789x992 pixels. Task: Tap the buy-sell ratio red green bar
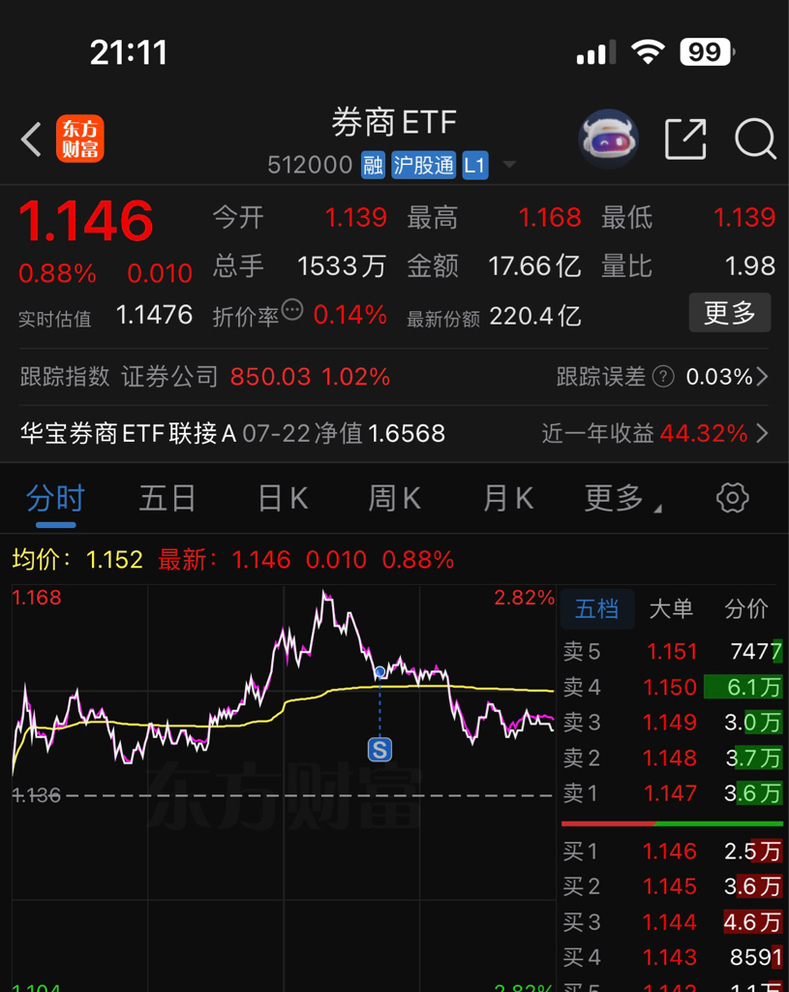pos(673,823)
